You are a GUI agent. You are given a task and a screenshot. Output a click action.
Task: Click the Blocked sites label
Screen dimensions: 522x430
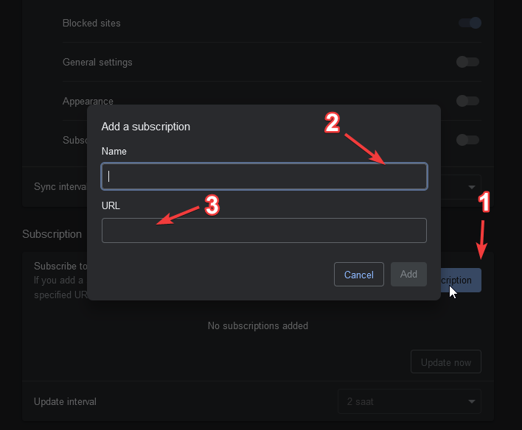click(x=91, y=23)
